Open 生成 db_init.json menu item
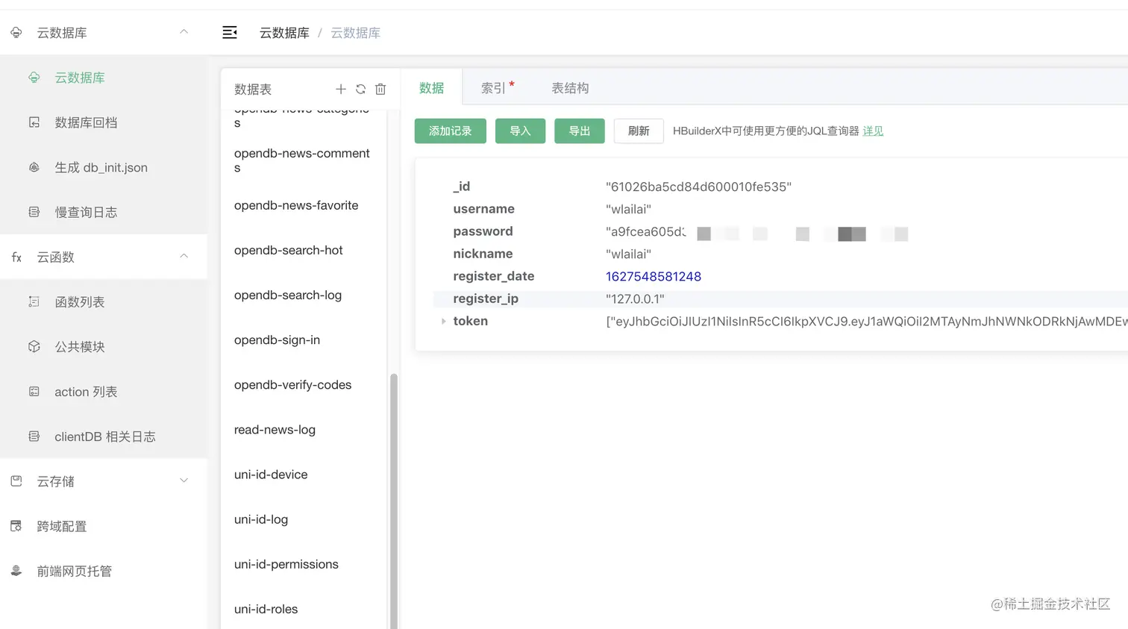The width and height of the screenshot is (1128, 629). pos(104,167)
